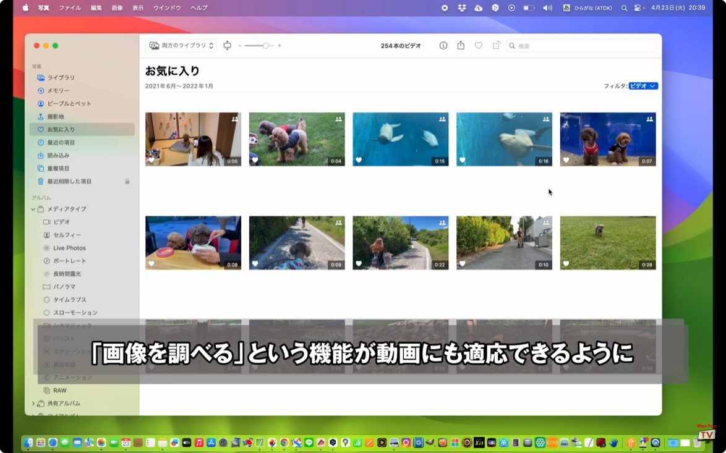Open the 表示 menu
Screen dimensions: 726x453
(x=138, y=8)
